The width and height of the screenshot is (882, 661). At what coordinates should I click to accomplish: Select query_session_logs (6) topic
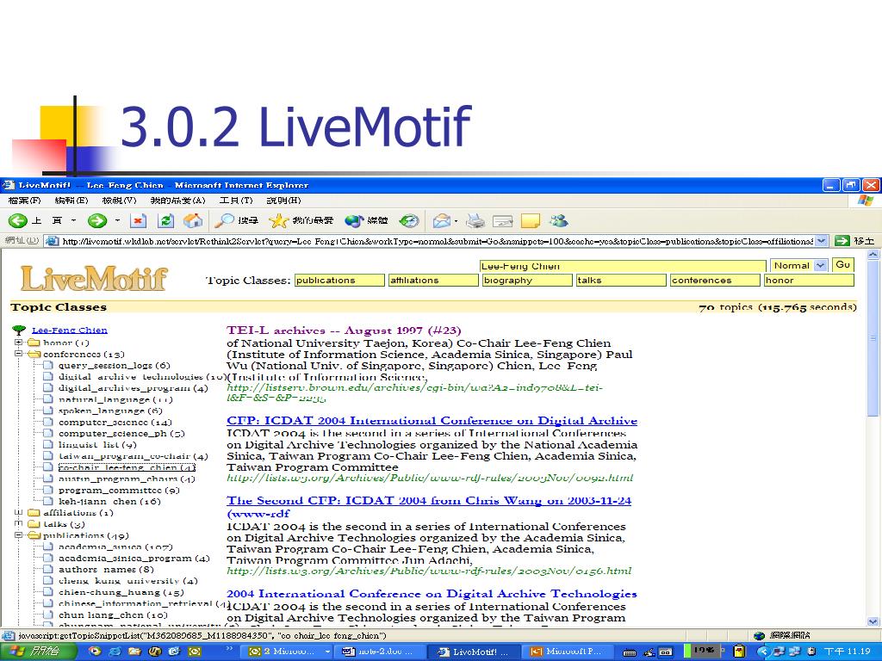coord(115,365)
